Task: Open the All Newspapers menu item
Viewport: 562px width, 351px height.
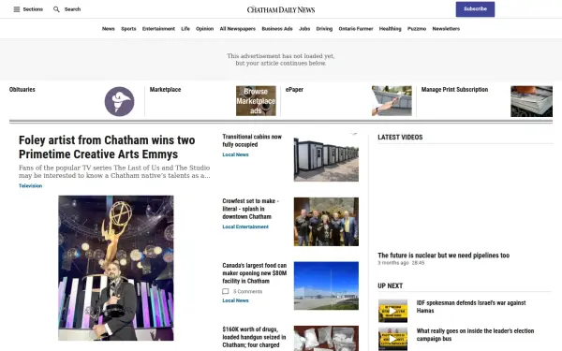Action: (238, 29)
